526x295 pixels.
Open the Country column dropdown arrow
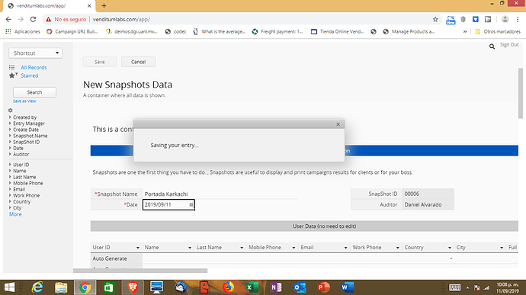450,248
